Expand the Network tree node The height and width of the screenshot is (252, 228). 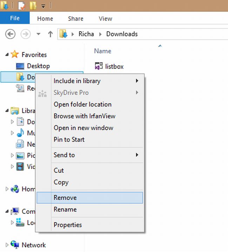click(x=7, y=245)
